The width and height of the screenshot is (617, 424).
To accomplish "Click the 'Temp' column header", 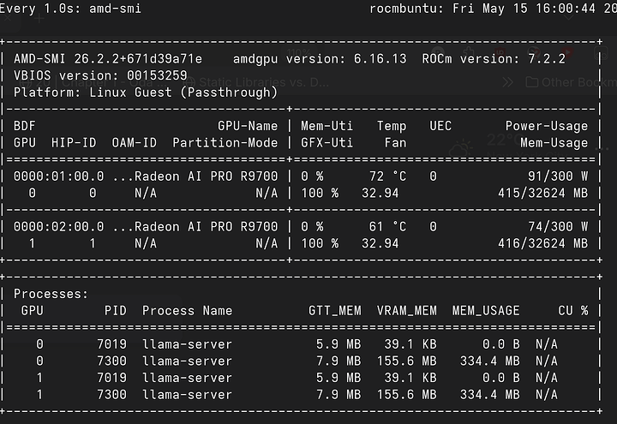I will (x=391, y=126).
